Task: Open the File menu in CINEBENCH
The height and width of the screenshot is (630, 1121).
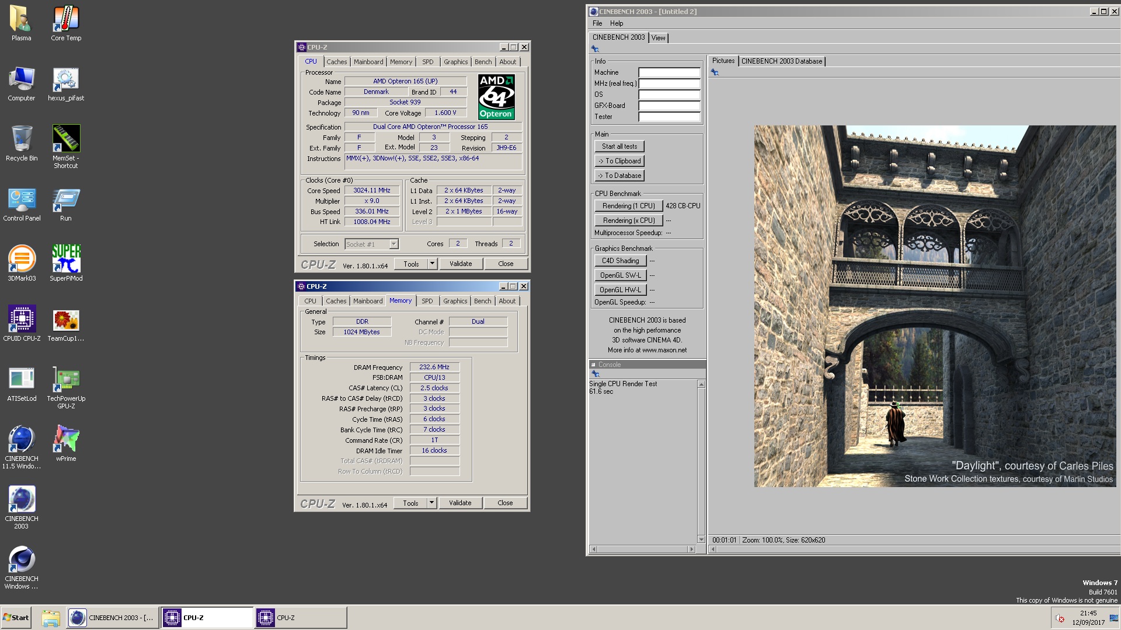Action: tap(597, 23)
